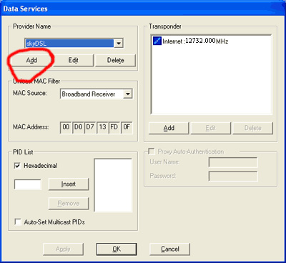The image size is (286, 263).
Task: Click MAC address octet FD
Action: (114, 127)
